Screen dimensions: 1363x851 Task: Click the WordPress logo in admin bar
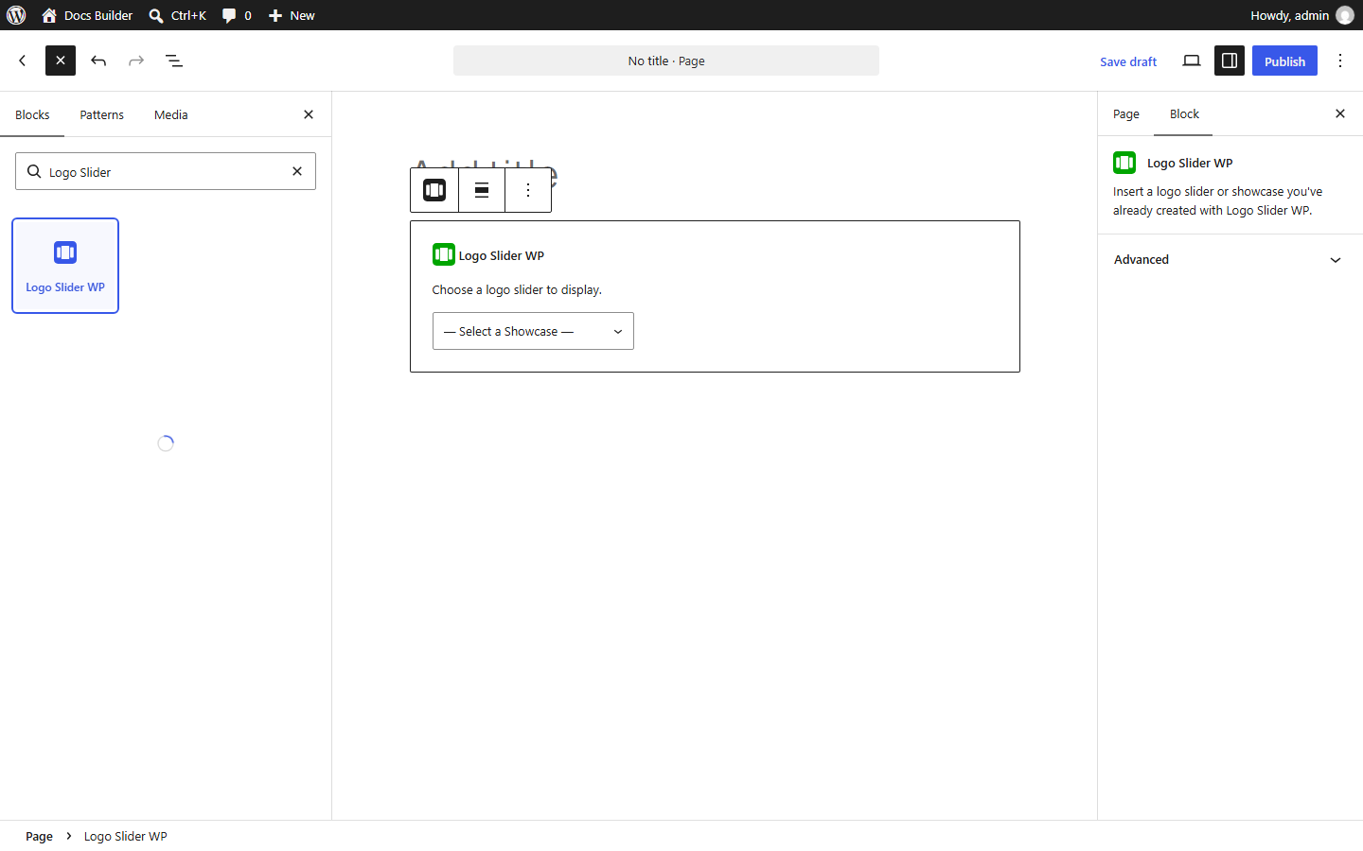[16, 15]
